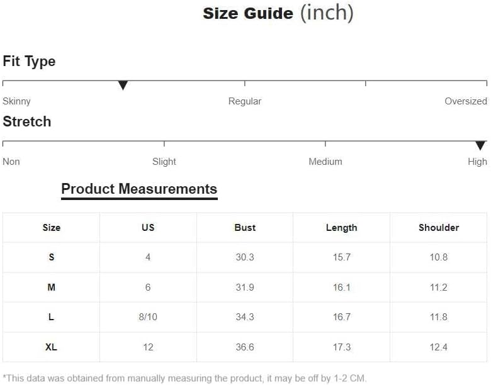The image size is (491, 385).
Task: Select the Oversized fit label
Action: [466, 101]
